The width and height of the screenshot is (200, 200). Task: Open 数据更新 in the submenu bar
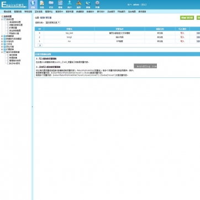[x=80, y=12]
